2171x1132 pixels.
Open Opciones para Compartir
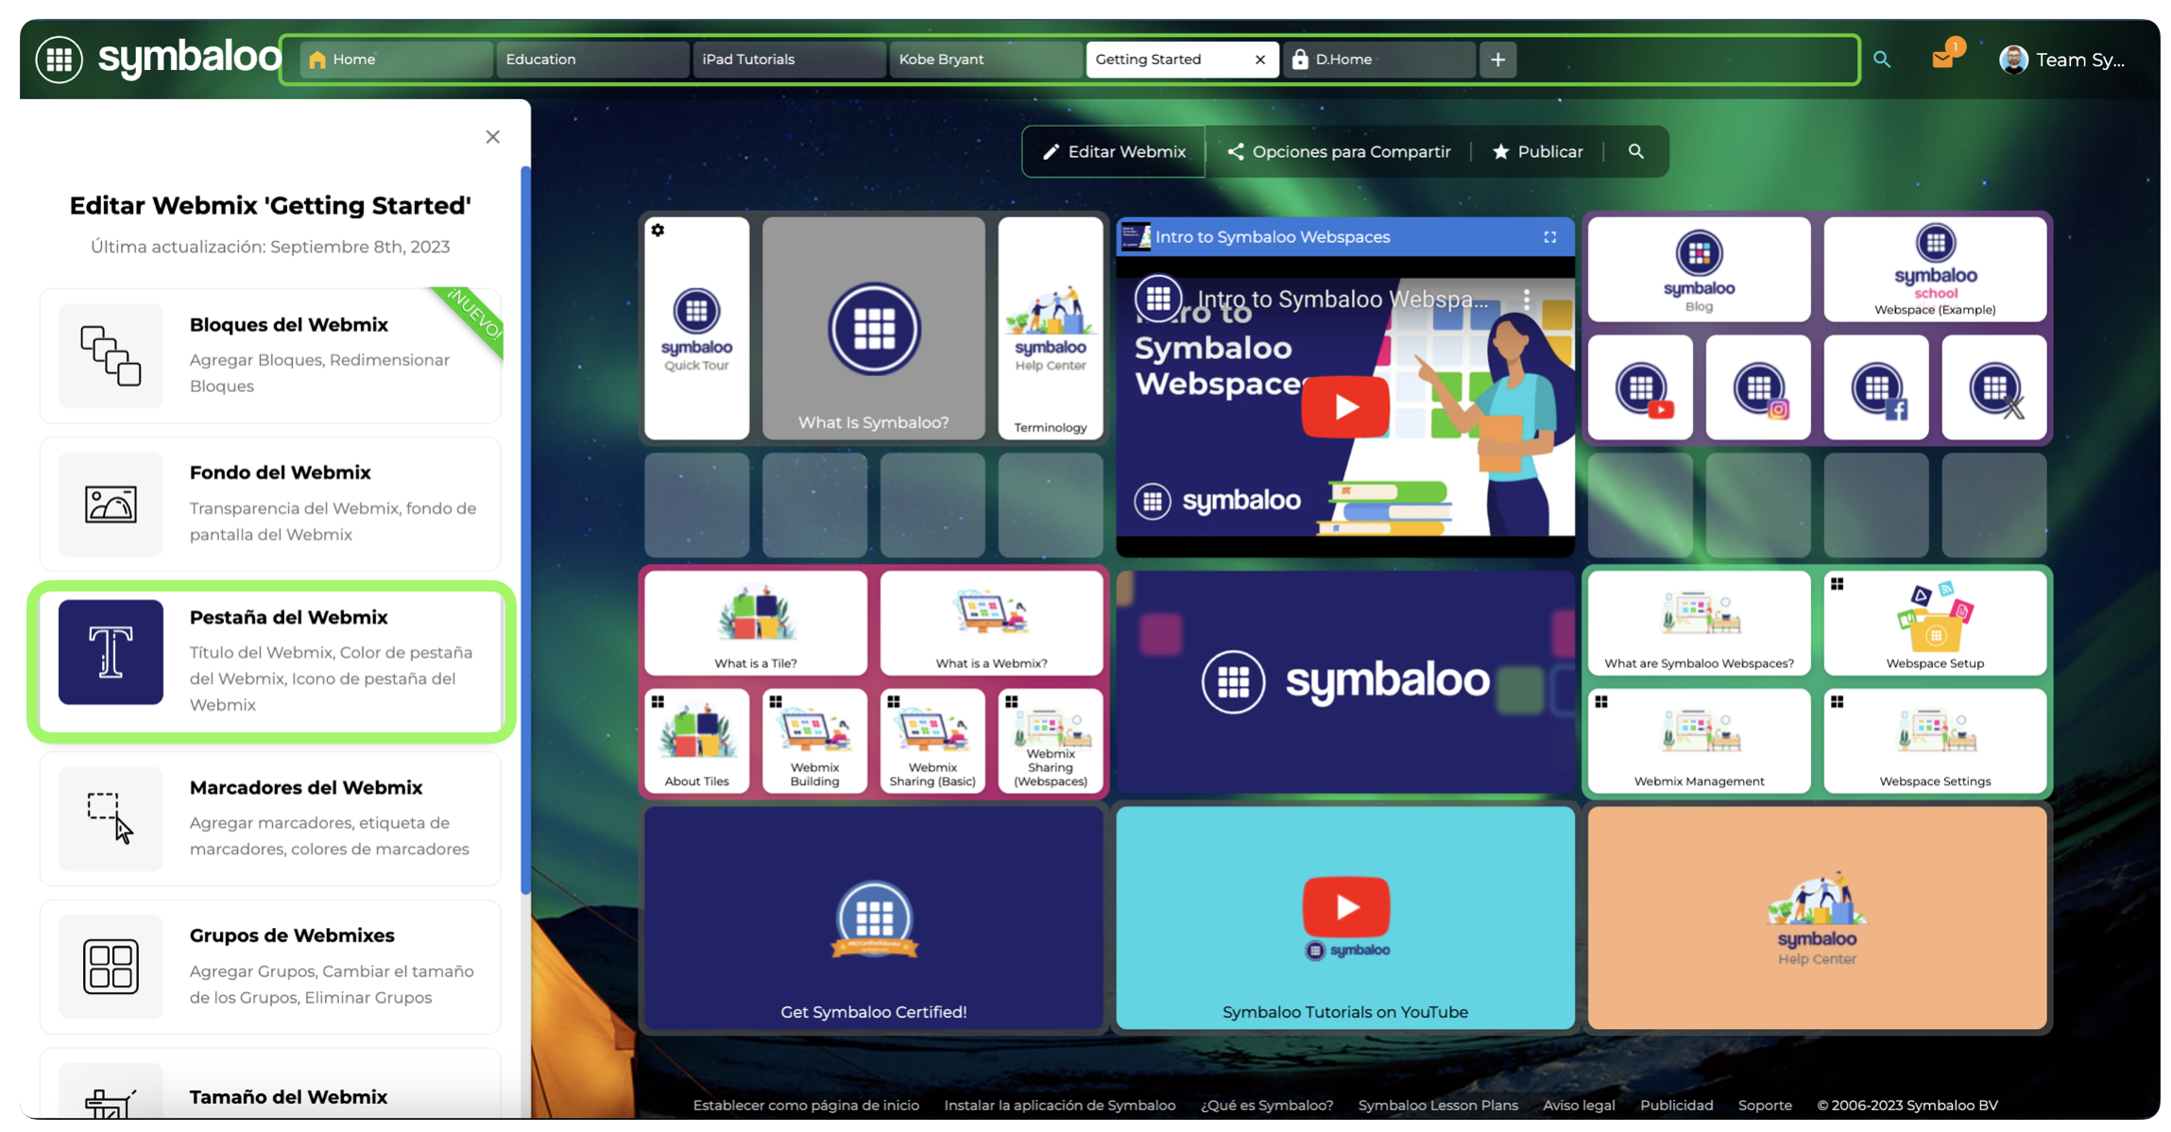1339,151
